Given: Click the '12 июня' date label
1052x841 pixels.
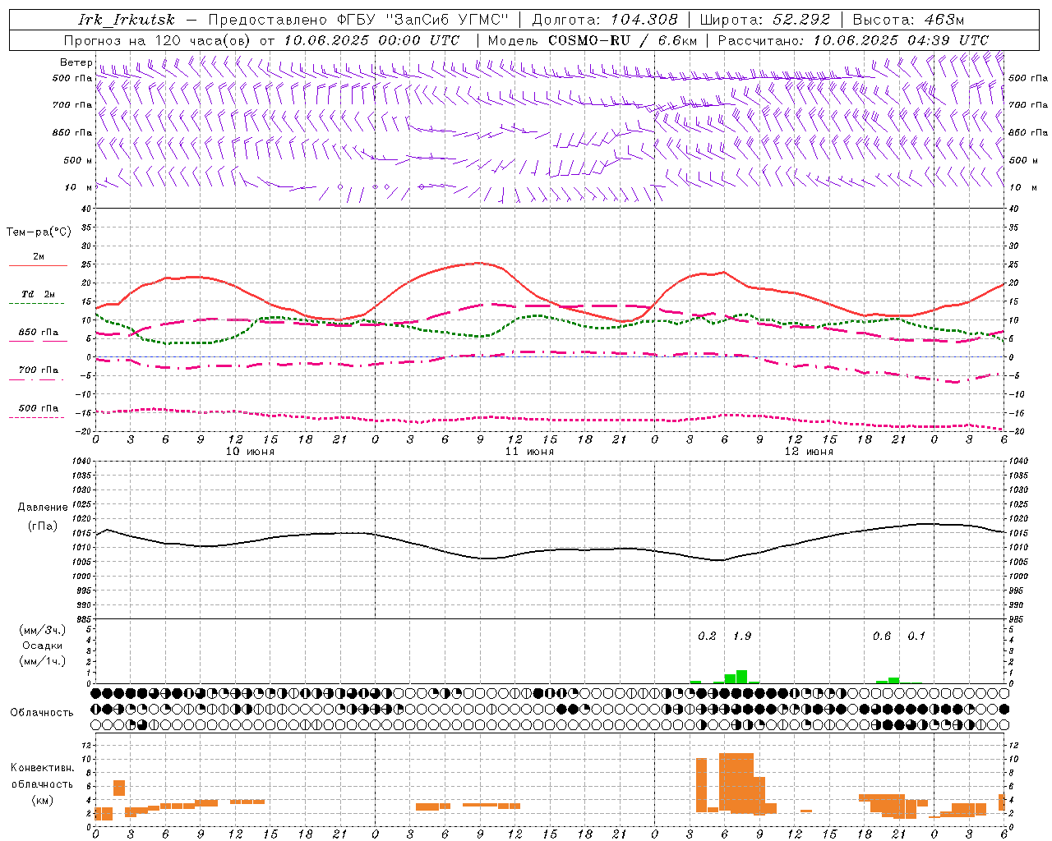Looking at the screenshot, I should click(809, 452).
